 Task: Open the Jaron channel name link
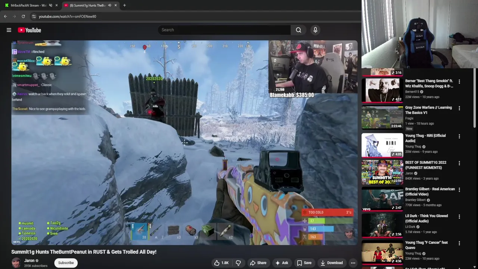point(30,260)
